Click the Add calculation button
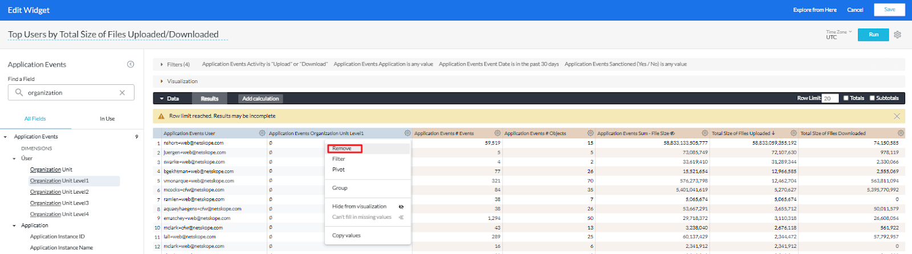This screenshot has height=254, width=912. point(260,99)
